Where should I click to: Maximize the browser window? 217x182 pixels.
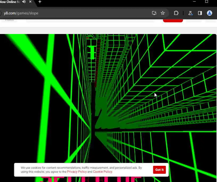pos(206,2)
